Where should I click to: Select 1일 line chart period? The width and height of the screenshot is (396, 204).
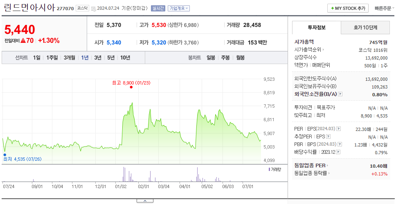point(37,58)
